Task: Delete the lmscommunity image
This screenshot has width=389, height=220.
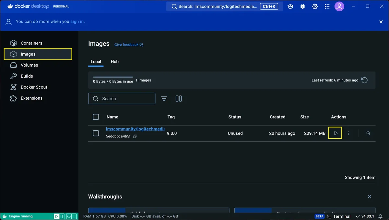Action: (368, 133)
